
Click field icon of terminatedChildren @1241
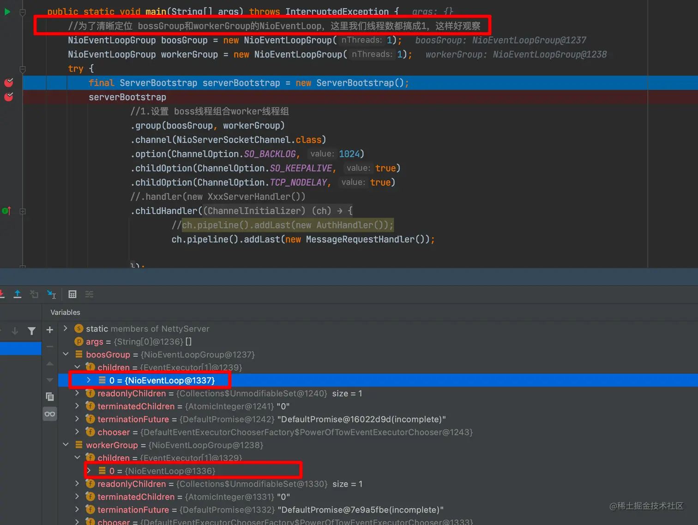(x=90, y=406)
